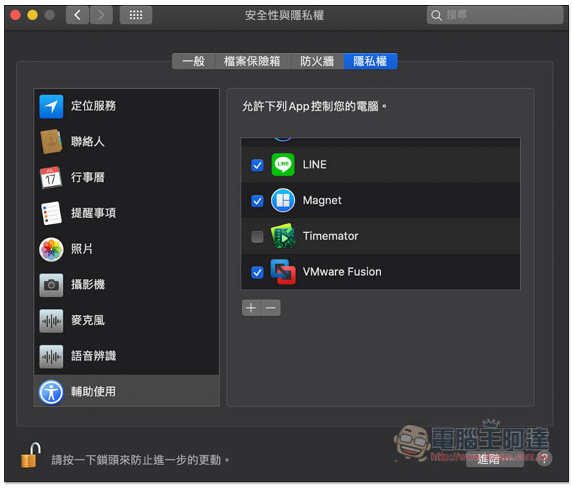Select the 提醒事項 reminders icon
The height and width of the screenshot is (488, 573).
51,213
